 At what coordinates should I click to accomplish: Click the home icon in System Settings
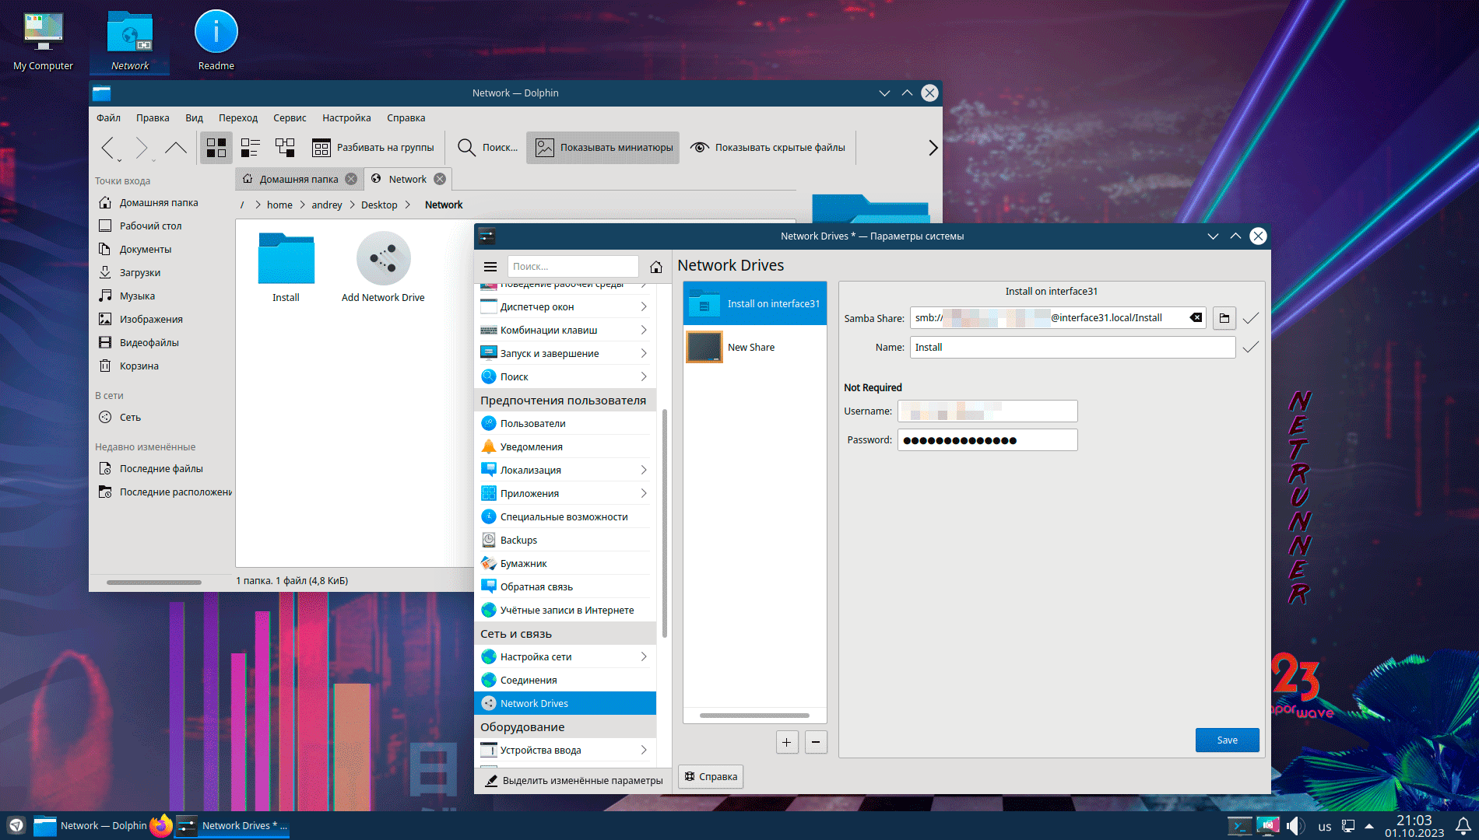tap(656, 267)
